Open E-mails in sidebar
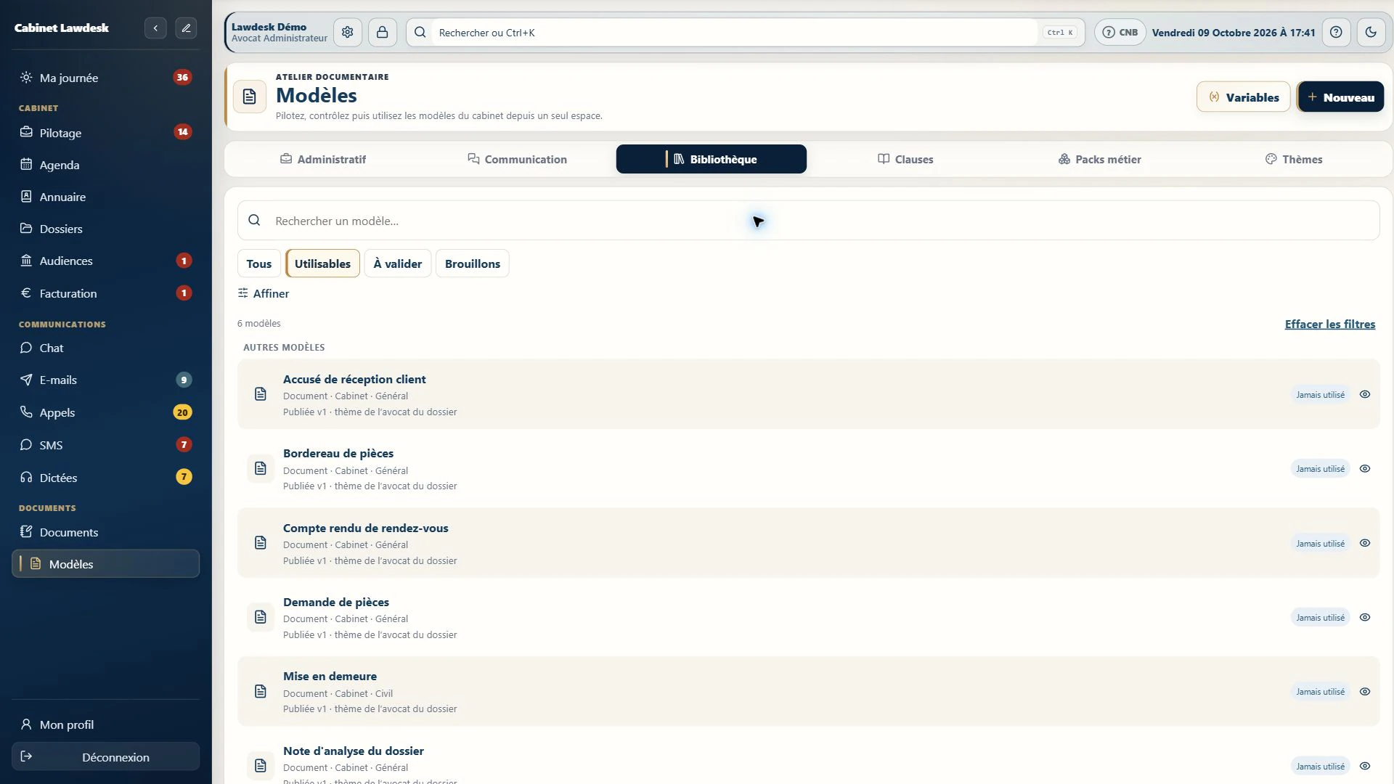Screen dimensions: 1394x784 (105, 380)
